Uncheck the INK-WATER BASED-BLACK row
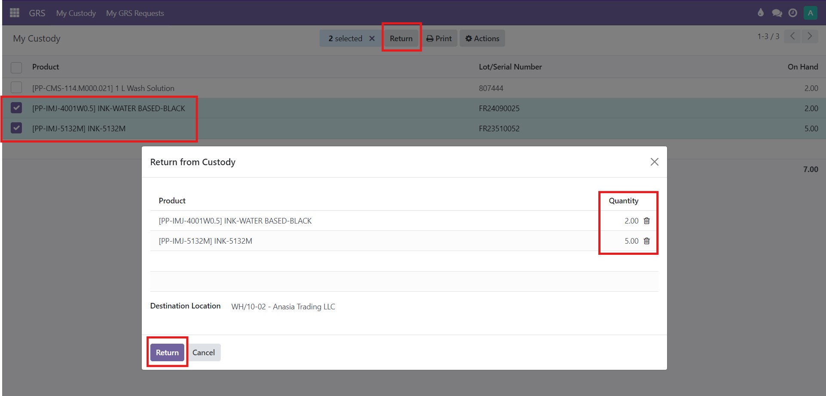Image resolution: width=826 pixels, height=396 pixels. [16, 108]
